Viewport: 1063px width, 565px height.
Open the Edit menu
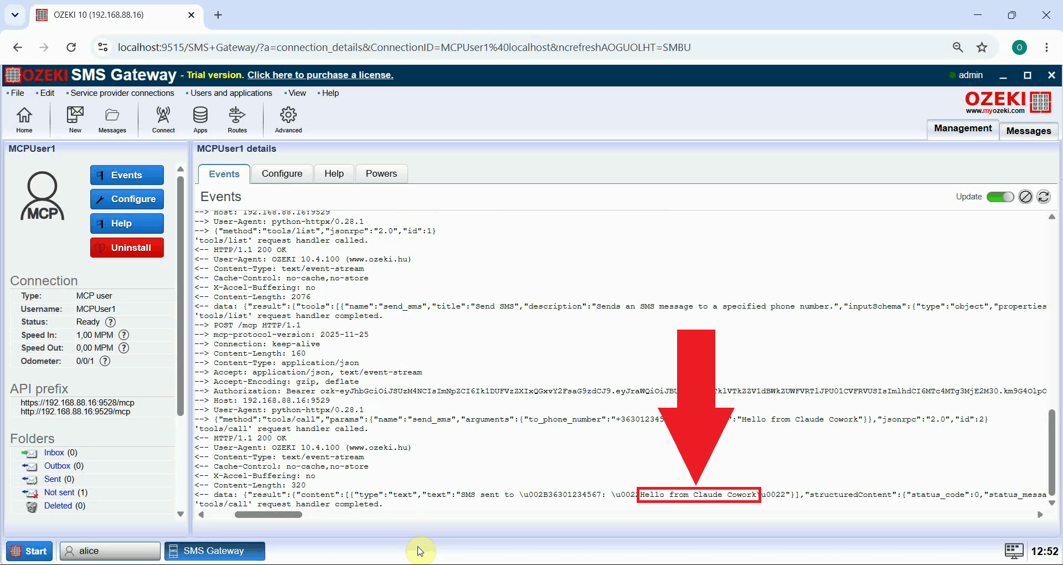tap(47, 93)
